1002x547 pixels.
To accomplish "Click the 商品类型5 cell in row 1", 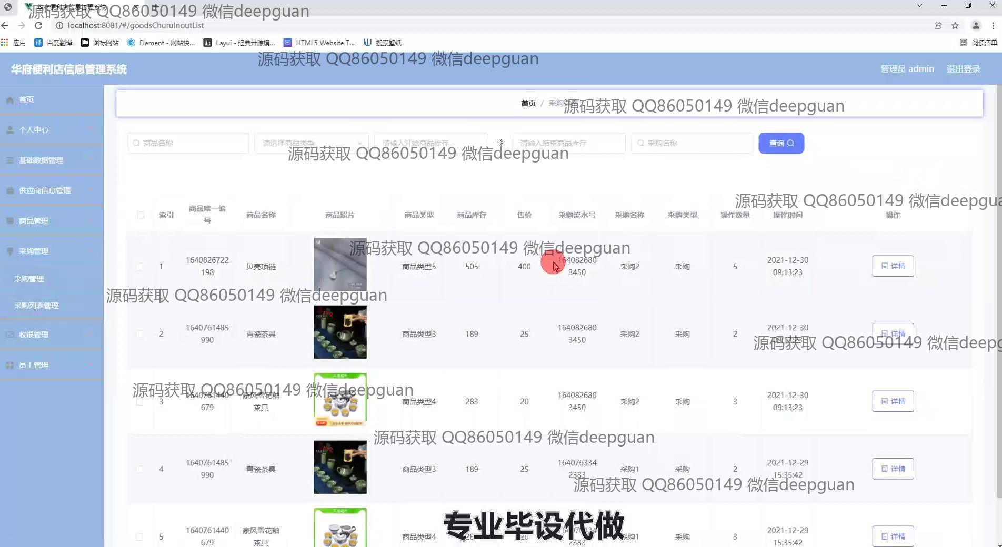I will click(419, 267).
